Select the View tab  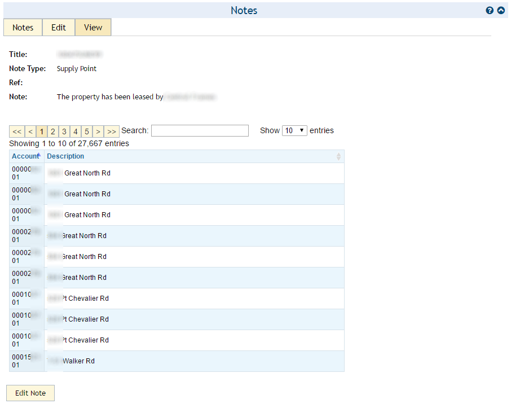93,28
